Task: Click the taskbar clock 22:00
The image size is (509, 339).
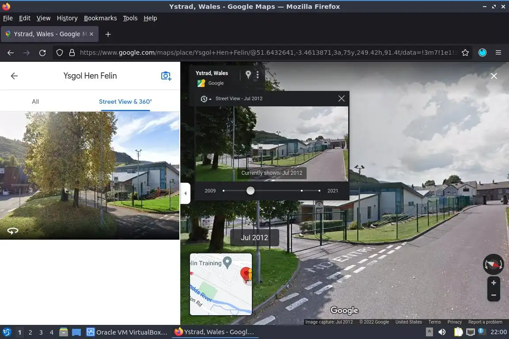Action: click(498, 332)
